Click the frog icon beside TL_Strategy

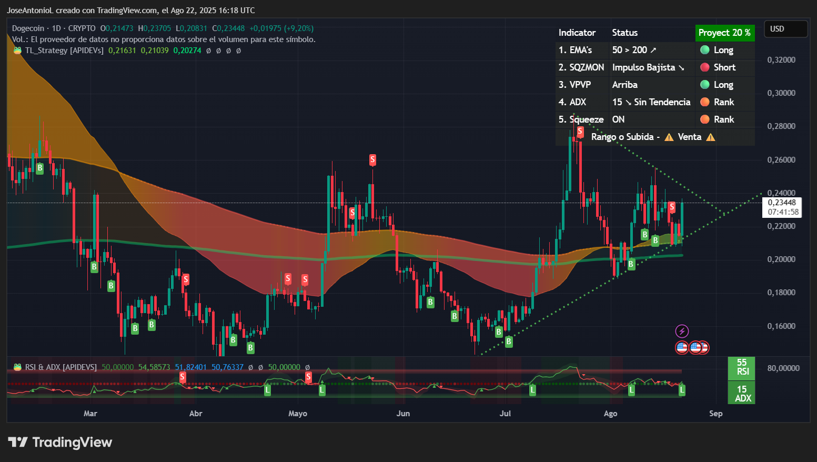pos(16,51)
